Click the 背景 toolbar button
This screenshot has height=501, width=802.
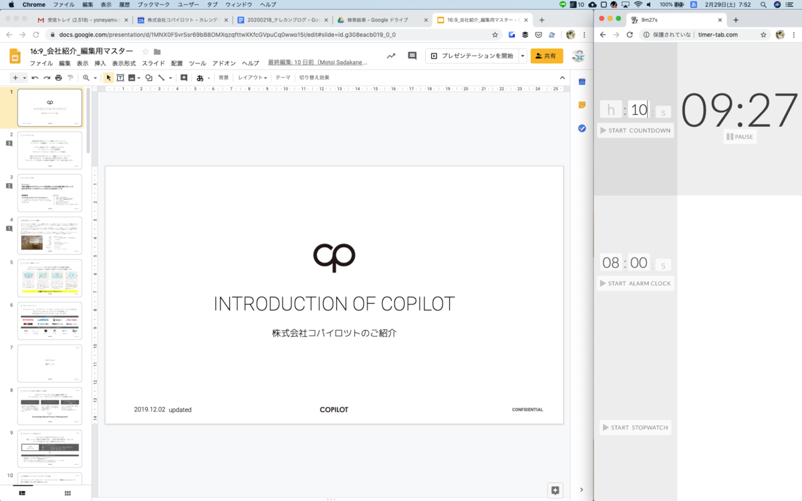click(x=223, y=77)
